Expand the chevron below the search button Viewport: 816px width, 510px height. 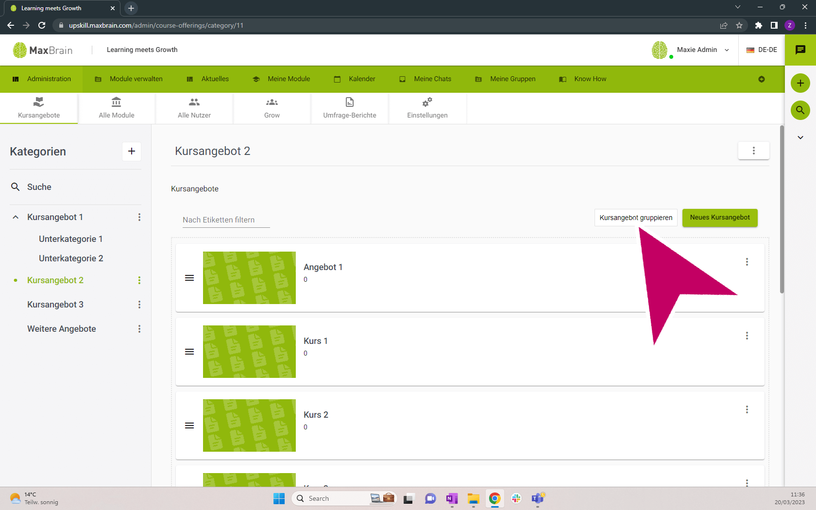pyautogui.click(x=800, y=137)
